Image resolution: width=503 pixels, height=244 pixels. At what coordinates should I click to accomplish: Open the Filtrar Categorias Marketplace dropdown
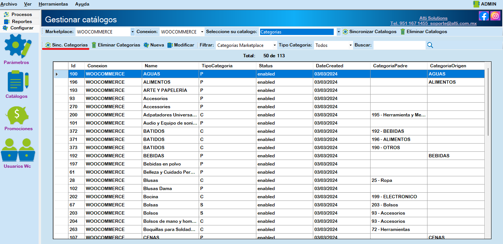click(x=275, y=45)
